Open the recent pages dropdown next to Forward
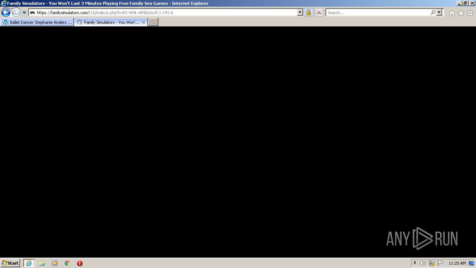The image size is (476, 268). click(x=24, y=13)
